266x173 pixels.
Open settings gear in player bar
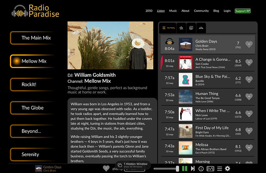pos(227,169)
